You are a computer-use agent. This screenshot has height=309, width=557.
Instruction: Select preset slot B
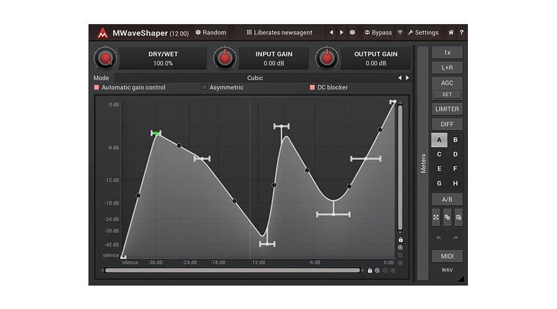point(455,140)
